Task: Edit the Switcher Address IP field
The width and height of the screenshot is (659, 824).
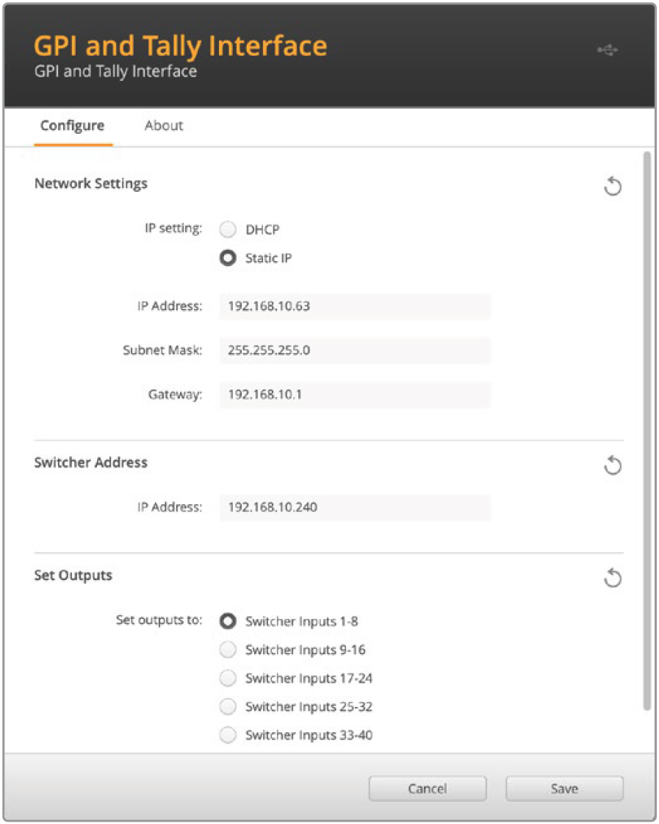Action: point(355,507)
